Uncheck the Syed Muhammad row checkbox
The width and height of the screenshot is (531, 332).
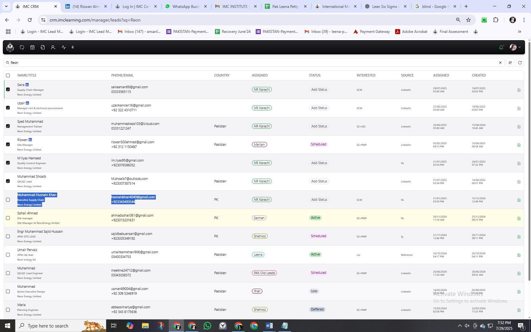point(8,126)
